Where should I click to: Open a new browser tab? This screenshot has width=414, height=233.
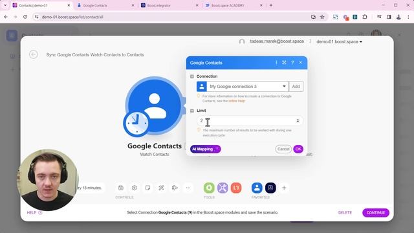point(271,5)
